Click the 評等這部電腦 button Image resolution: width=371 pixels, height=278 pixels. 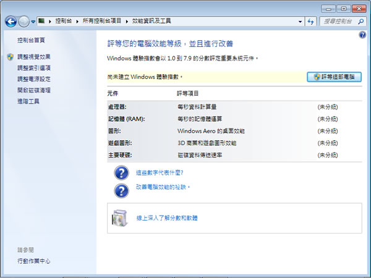click(x=334, y=77)
